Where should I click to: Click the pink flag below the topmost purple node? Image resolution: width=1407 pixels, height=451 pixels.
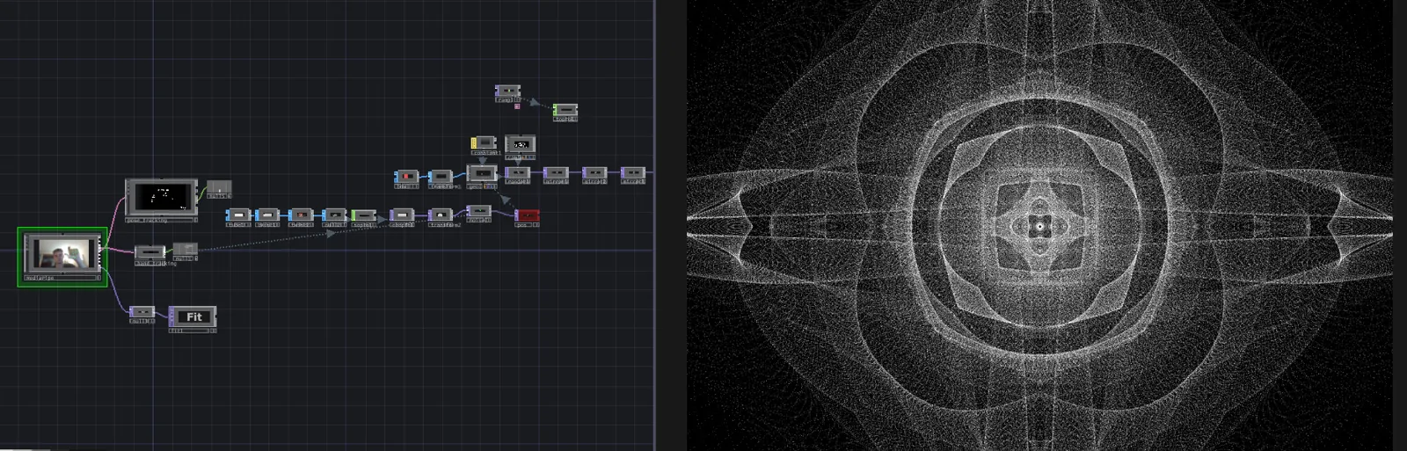point(517,106)
